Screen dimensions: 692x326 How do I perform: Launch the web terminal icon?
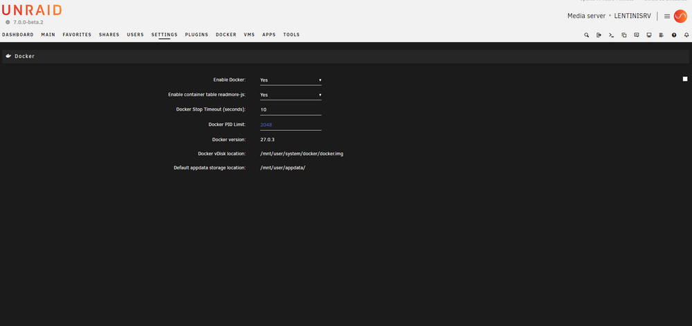tap(611, 35)
